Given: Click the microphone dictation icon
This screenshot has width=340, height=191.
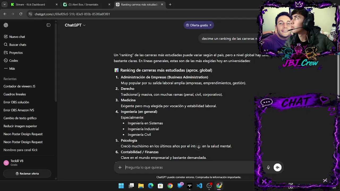Looking at the screenshot, I should (268, 167).
